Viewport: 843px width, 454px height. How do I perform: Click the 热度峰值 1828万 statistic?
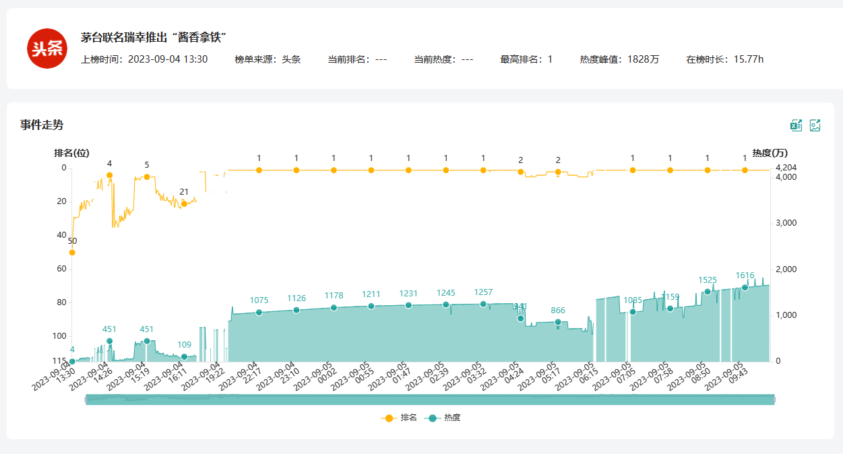619,59
